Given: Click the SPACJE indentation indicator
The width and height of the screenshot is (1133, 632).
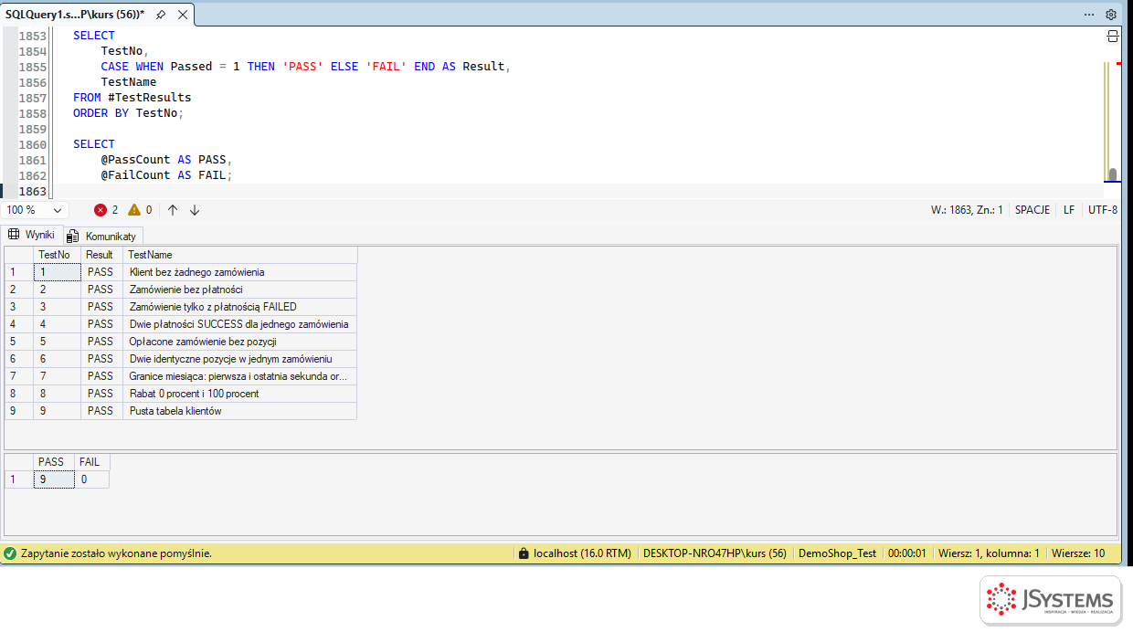Looking at the screenshot, I should (x=1032, y=210).
